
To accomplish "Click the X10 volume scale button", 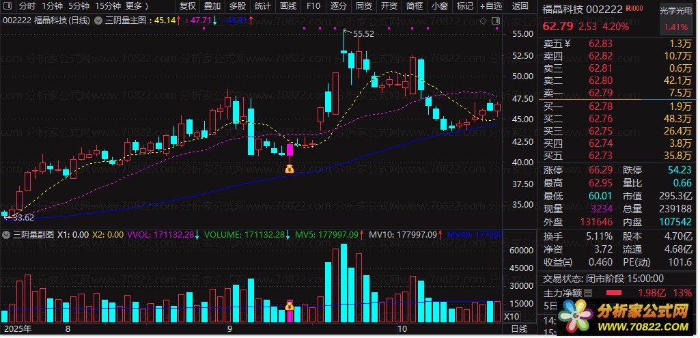I will pos(511,317).
